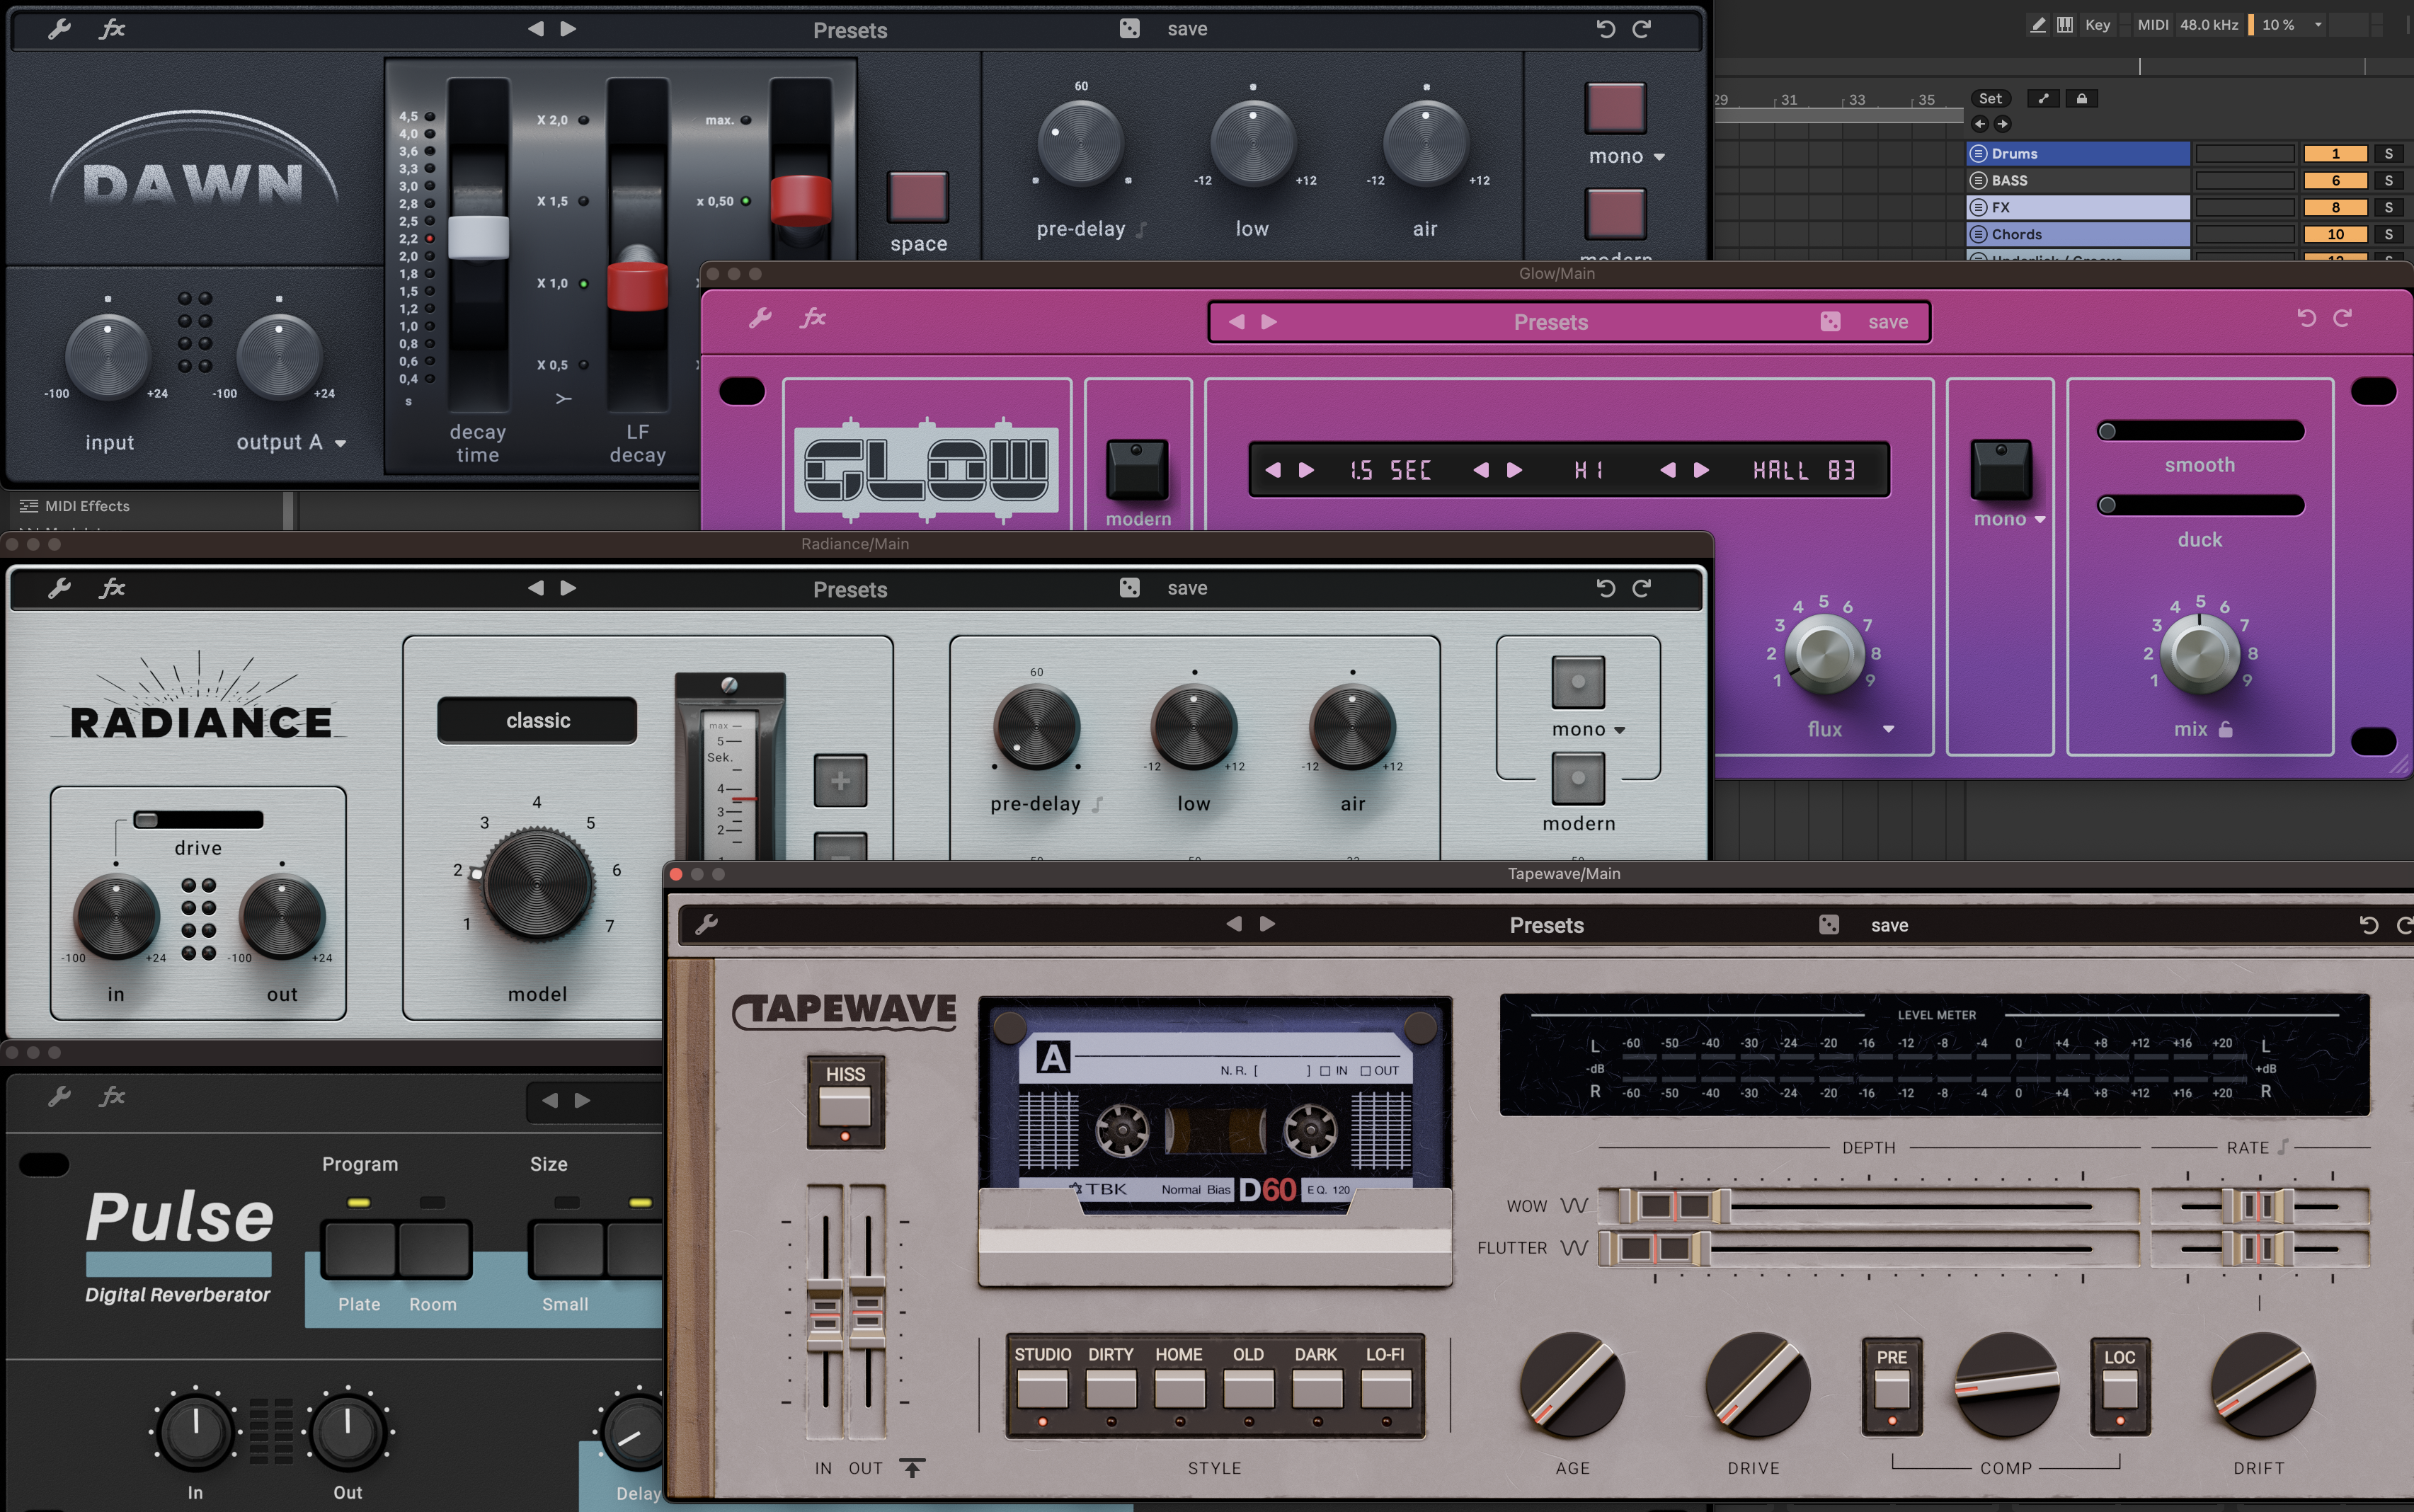Click the dice icon in Radiance header
The width and height of the screenshot is (2414, 1512).
1129,588
